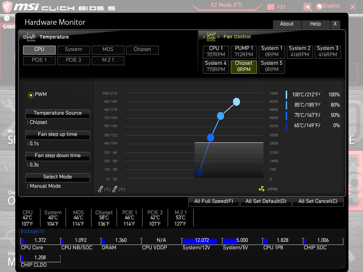Click the Fan Control panel icon

pos(211,36)
